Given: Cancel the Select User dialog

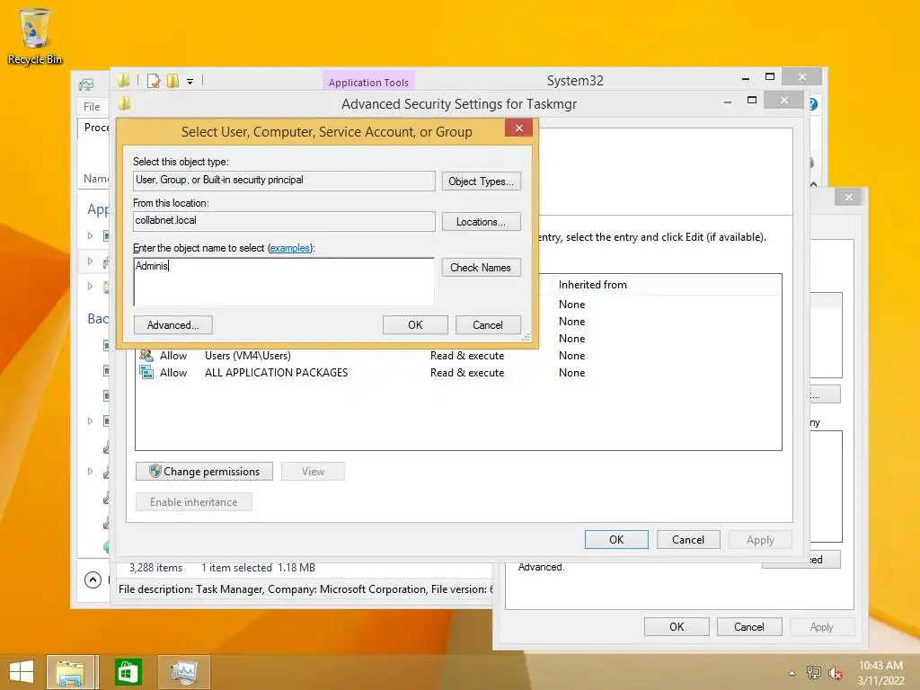Looking at the screenshot, I should 488,325.
